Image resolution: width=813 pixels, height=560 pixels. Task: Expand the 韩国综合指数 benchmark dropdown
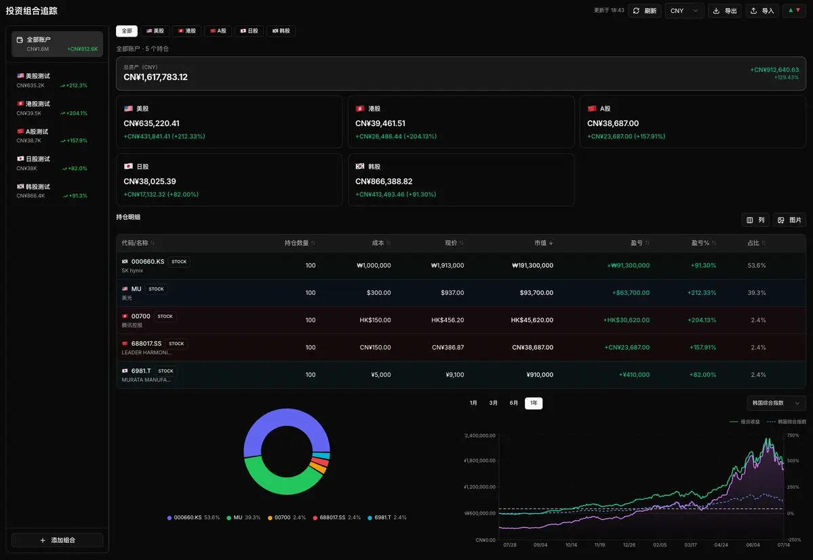tap(776, 403)
